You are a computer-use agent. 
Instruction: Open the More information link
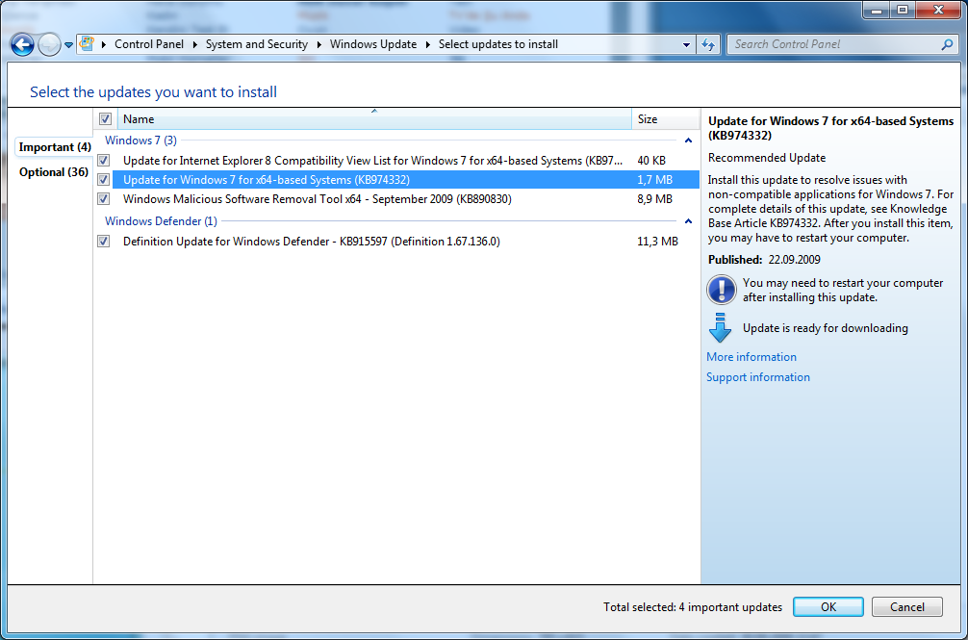[x=751, y=357]
